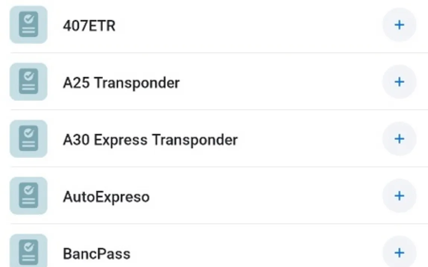Click the A25 Transponder document icon
The width and height of the screenshot is (428, 267).
pos(28,82)
